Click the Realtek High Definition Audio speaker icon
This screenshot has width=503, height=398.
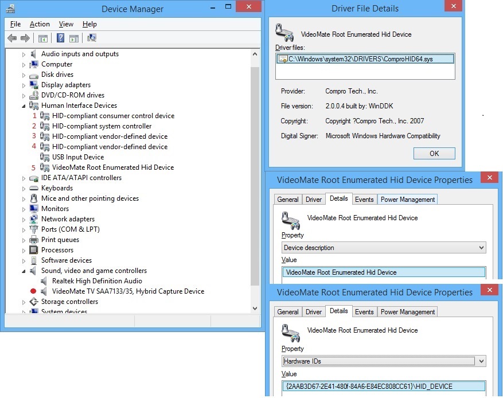[44, 281]
